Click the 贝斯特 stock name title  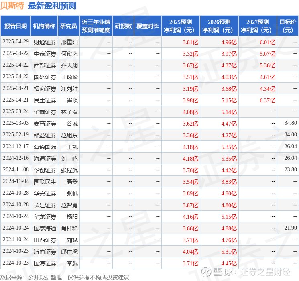point(12,6)
